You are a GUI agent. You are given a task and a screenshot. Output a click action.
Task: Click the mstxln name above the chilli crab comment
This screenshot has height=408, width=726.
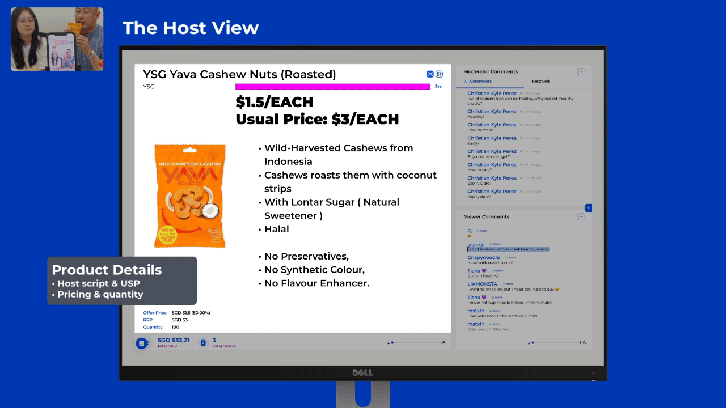(476, 311)
